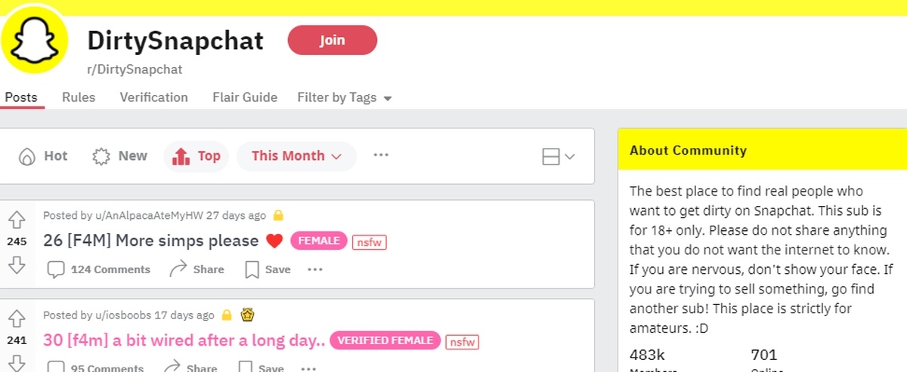907x372 pixels.
Task: Open the Verification tab
Action: [x=153, y=97]
